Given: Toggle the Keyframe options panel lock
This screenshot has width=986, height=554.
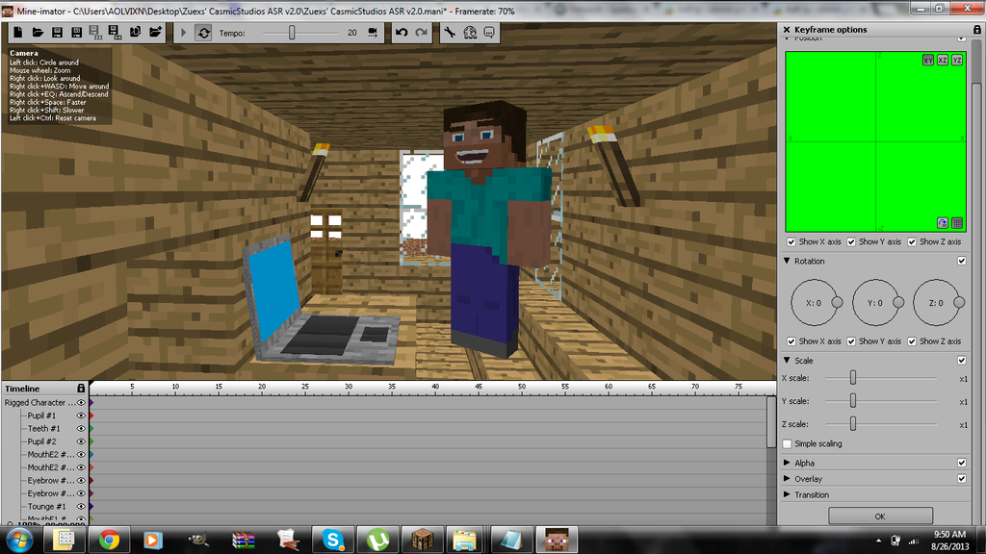Looking at the screenshot, I should tap(976, 30).
